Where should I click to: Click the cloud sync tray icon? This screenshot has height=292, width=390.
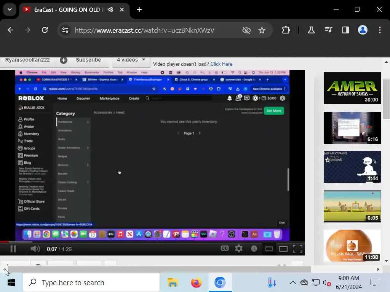coord(304,282)
